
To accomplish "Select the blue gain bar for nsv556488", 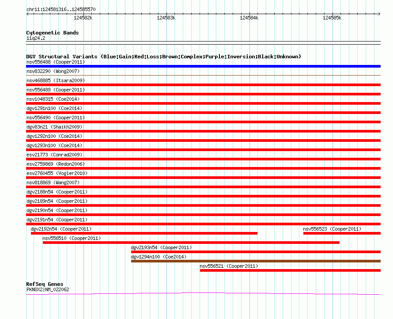I will tap(203, 66).
